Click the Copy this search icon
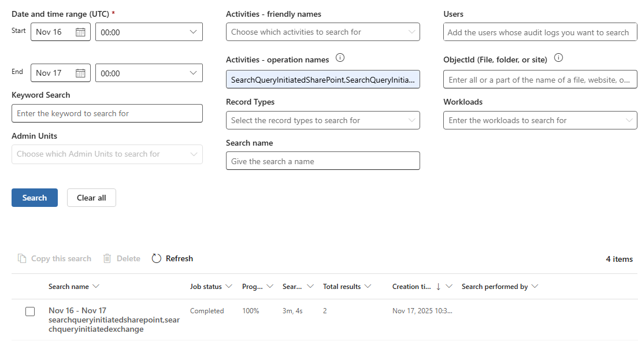638x341 pixels. pyautogui.click(x=22, y=258)
